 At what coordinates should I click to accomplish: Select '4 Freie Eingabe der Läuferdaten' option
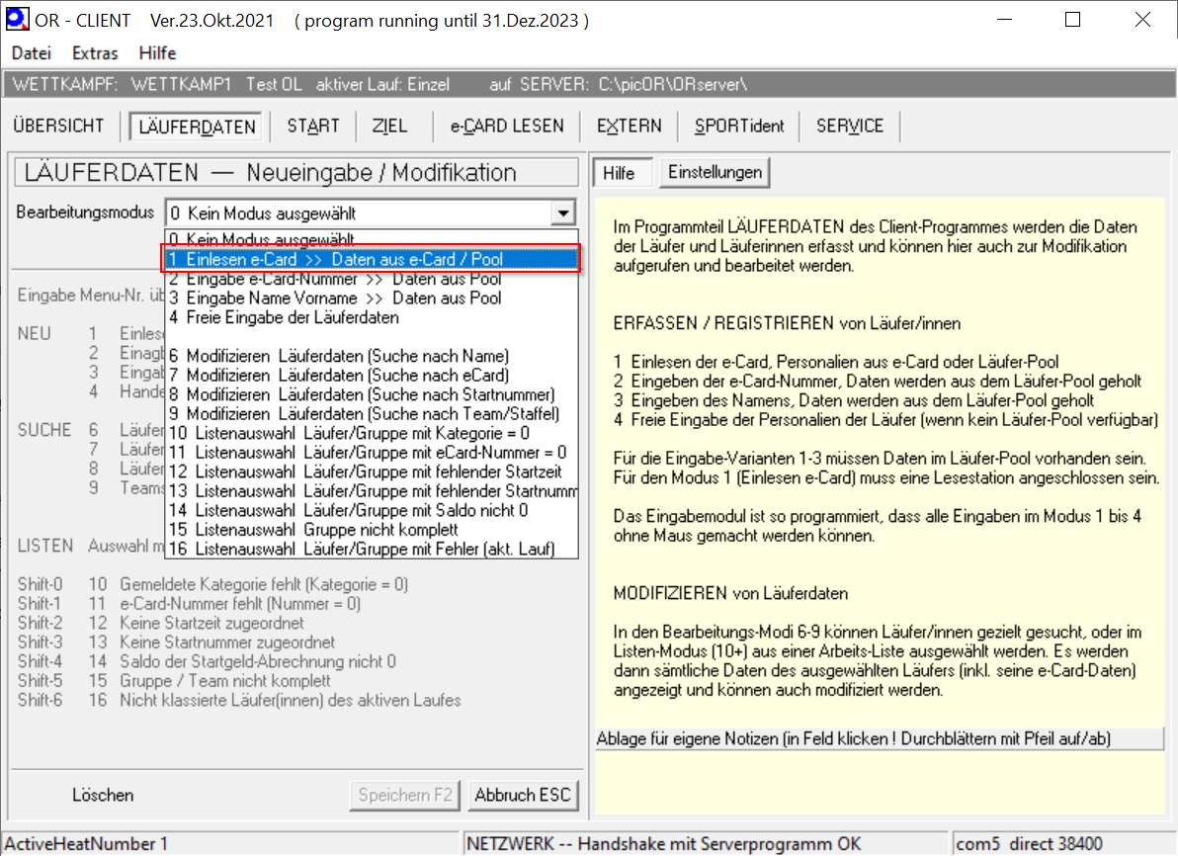285,317
